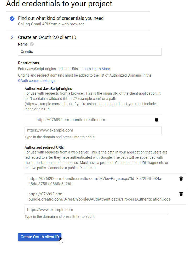Image resolution: width=196 pixels, height=268 pixels.
Task: Focus the JavaScript origins example.com input
Action: [93, 130]
